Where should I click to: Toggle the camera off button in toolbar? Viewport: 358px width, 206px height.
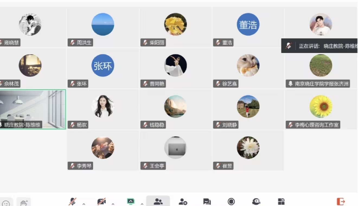(x=101, y=202)
